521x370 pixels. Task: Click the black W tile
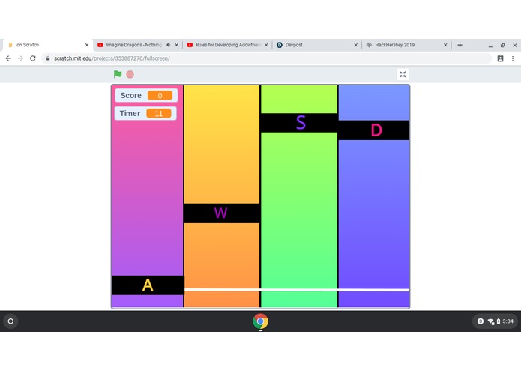coord(222,213)
